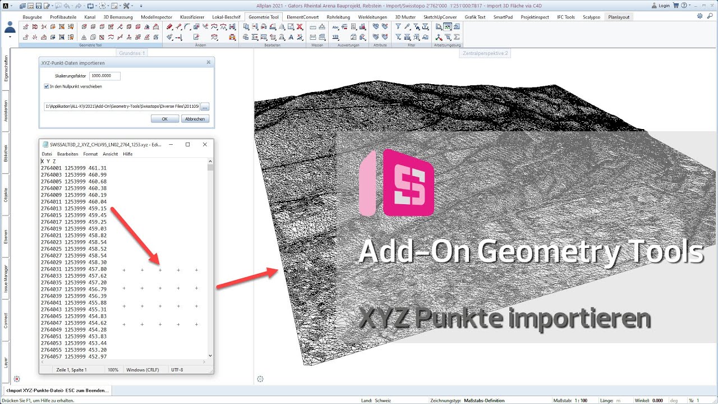Click the red pencil icon in Ändern group

[169, 26]
